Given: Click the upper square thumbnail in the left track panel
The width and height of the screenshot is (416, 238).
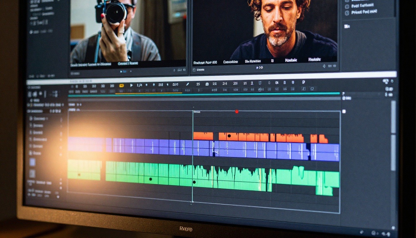Looking at the screenshot, I should (x=32, y=162).
